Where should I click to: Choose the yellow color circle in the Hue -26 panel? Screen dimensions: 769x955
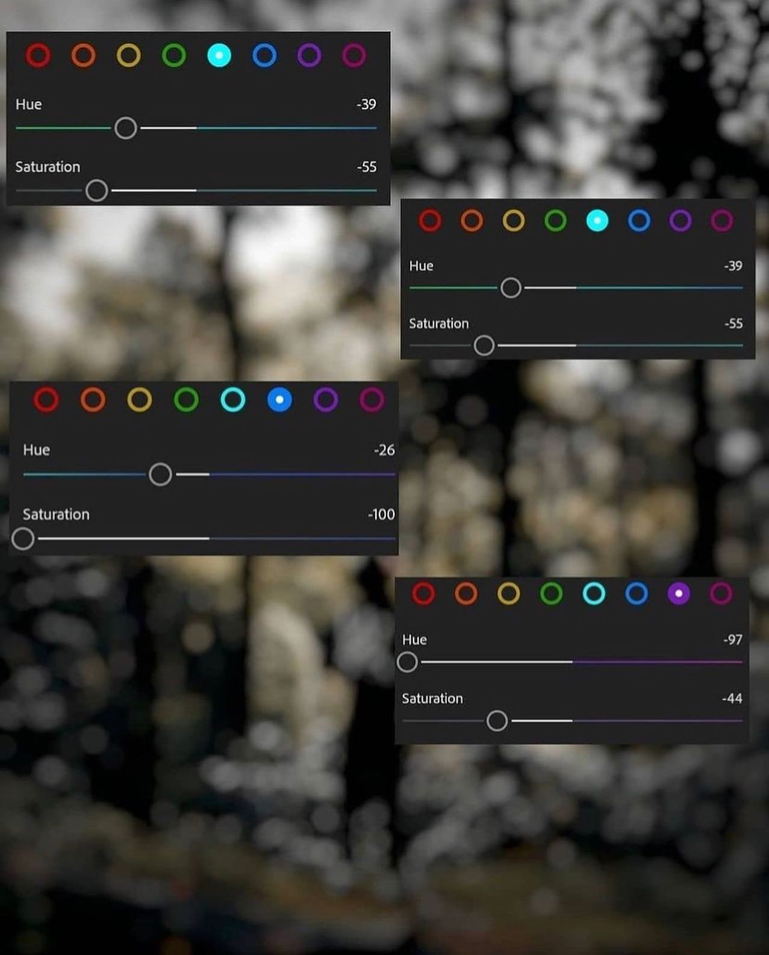140,400
